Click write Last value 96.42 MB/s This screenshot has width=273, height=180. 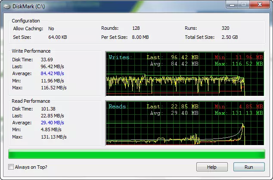pyautogui.click(x=53, y=66)
